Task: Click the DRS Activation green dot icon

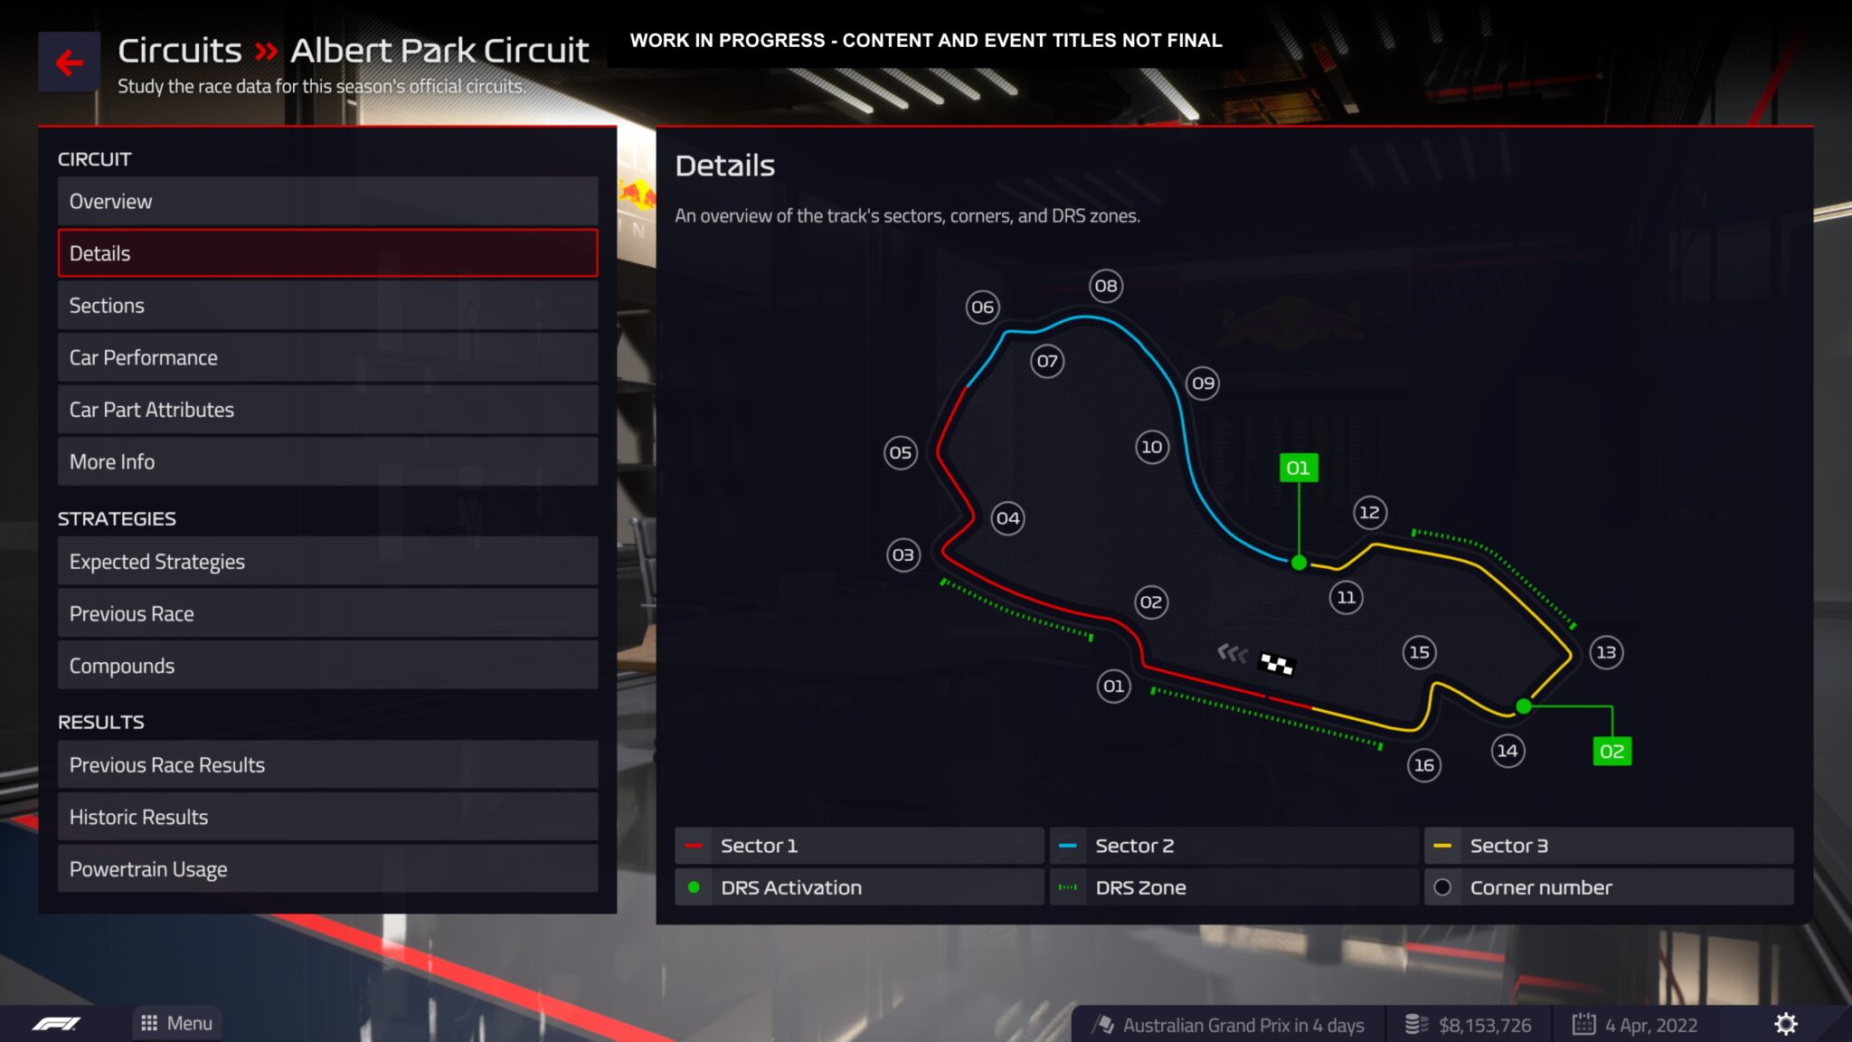Action: (x=697, y=886)
